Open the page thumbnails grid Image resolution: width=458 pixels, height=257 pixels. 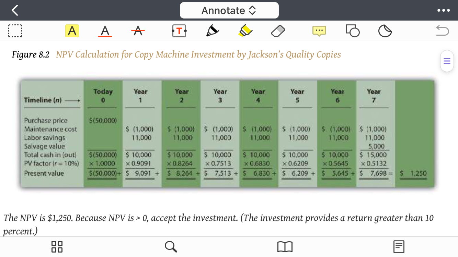coord(57,246)
